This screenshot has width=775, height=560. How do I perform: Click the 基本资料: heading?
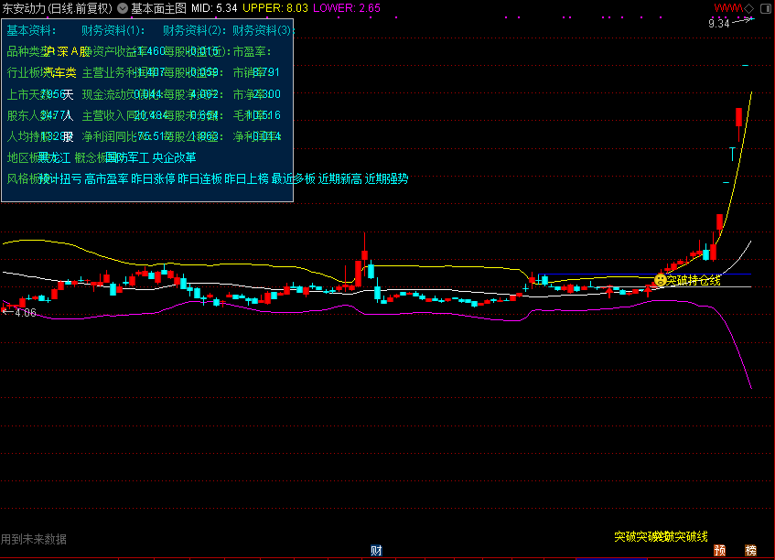31,30
